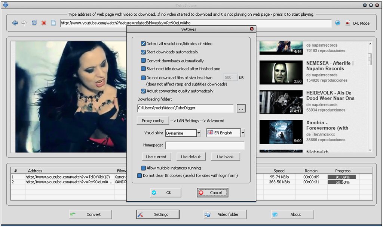Click the Homepage input field
Viewport: 383px width, 227px height.
pos(205,145)
